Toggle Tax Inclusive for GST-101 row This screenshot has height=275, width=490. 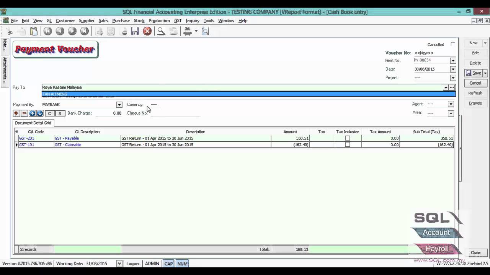tap(348, 145)
